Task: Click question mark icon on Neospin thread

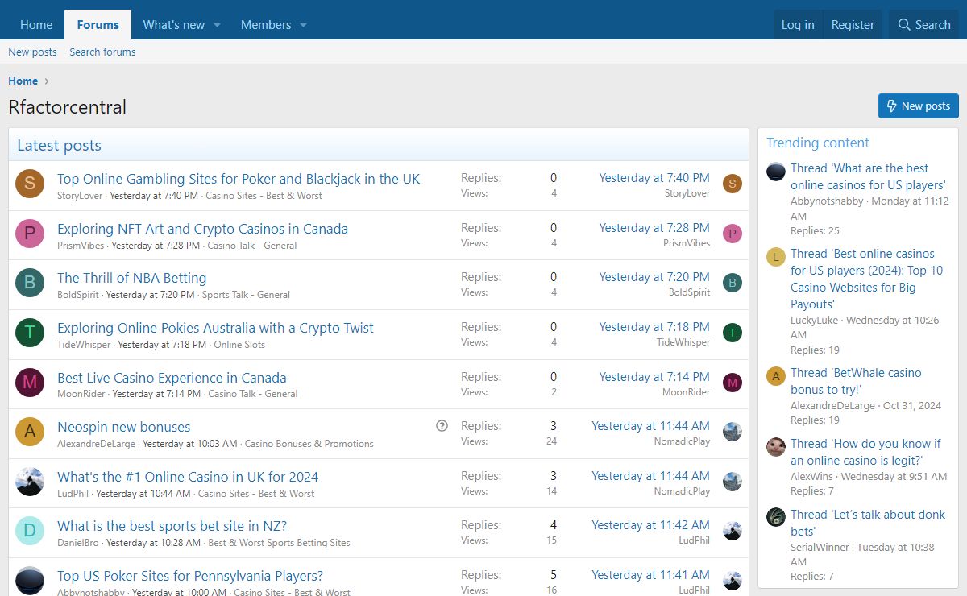Action: click(x=442, y=426)
